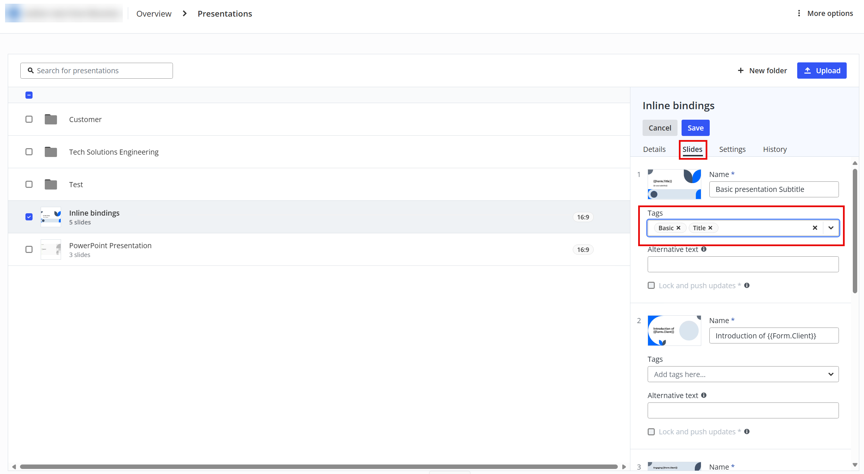This screenshot has height=474, width=864.
Task: Edit the slide 1 Name field
Action: 774,189
